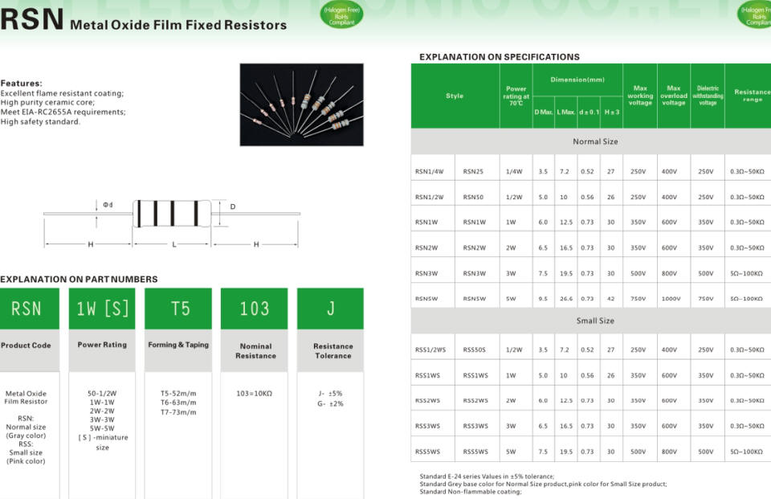
Task: Click 'T6-63m/m' taping option text
Action: [x=178, y=403]
